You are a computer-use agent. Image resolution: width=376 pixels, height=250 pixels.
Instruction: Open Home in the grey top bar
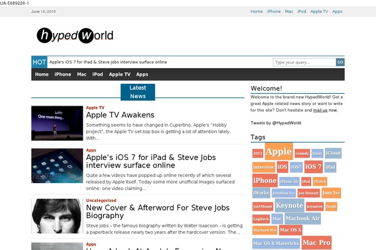coord(256,11)
